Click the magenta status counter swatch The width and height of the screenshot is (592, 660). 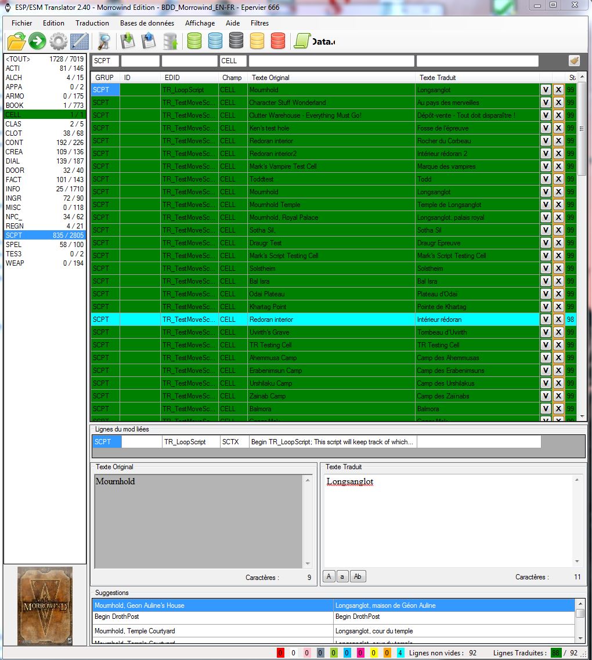pyautogui.click(x=360, y=653)
